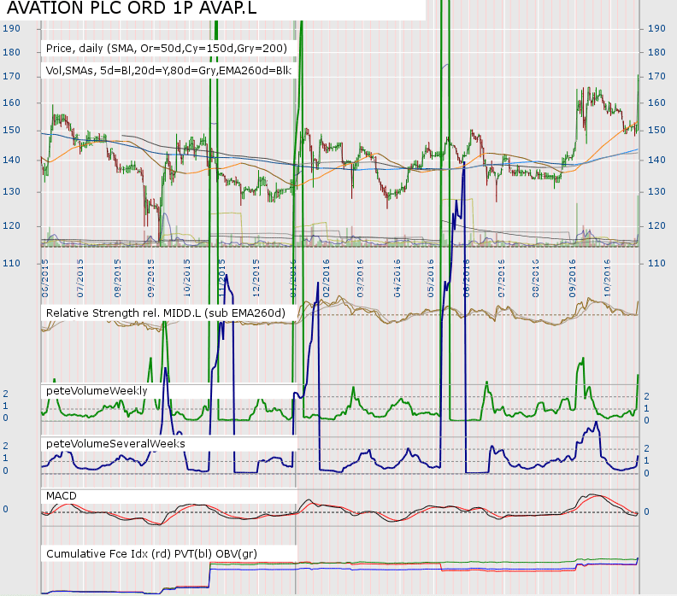The width and height of the screenshot is (677, 596).
Task: Click the peteVolumeWeekly panel label
Action: pyautogui.click(x=97, y=391)
